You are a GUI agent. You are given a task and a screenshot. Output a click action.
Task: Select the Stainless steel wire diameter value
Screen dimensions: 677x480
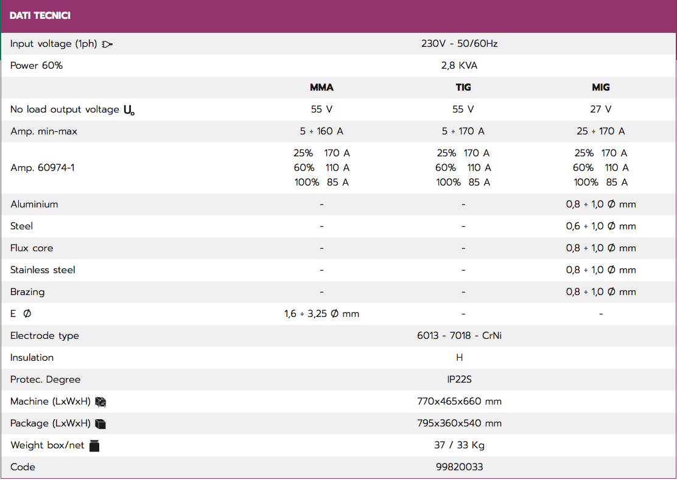(x=600, y=270)
